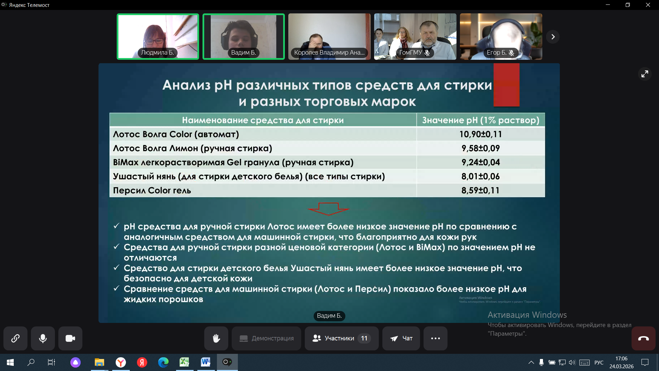Viewport: 659px width, 371px height.
Task: Raise hand icon
Action: (216, 338)
